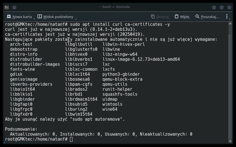The width and height of the screenshot is (236, 147).
Task: Click package name 'libaio1t64'
Action: 23,89
